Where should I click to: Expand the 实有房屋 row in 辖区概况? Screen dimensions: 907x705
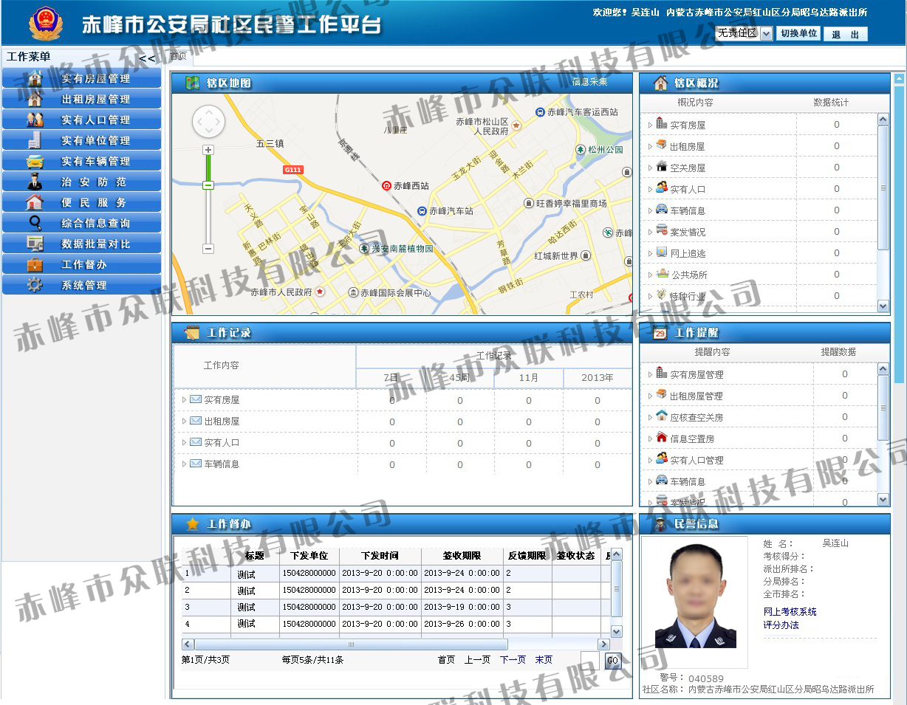tap(650, 125)
